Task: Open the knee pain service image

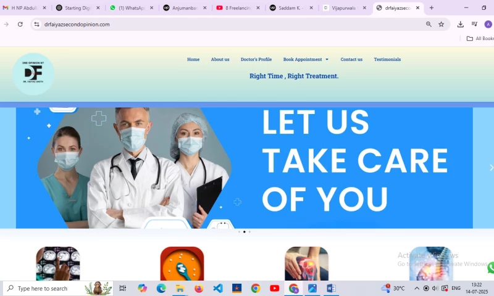Action: coord(306,263)
